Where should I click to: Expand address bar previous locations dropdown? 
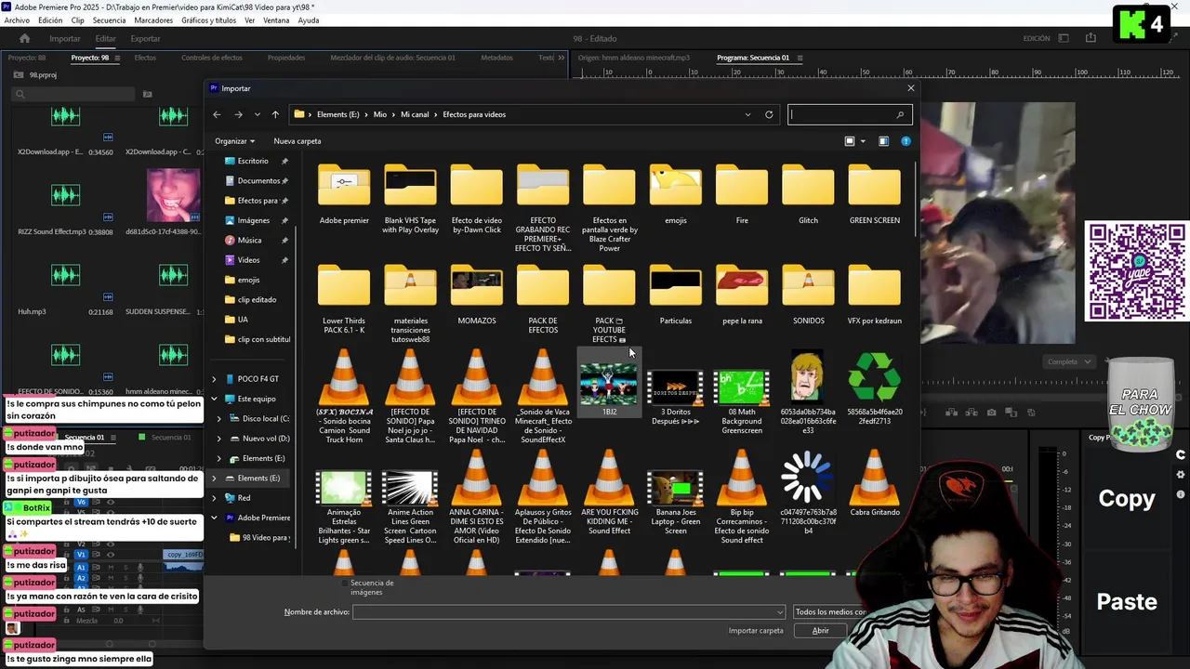tap(747, 114)
